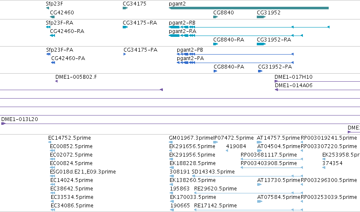
Task: Click the Sfp23F-RA transcript label
Action: pos(60,23)
